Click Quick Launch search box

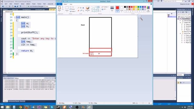[173, 1]
